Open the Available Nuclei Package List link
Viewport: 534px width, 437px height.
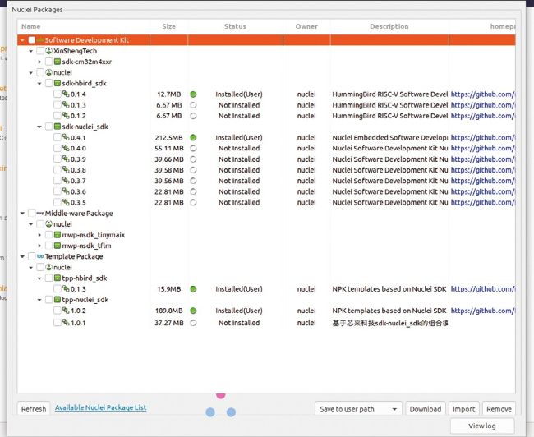[100, 407]
